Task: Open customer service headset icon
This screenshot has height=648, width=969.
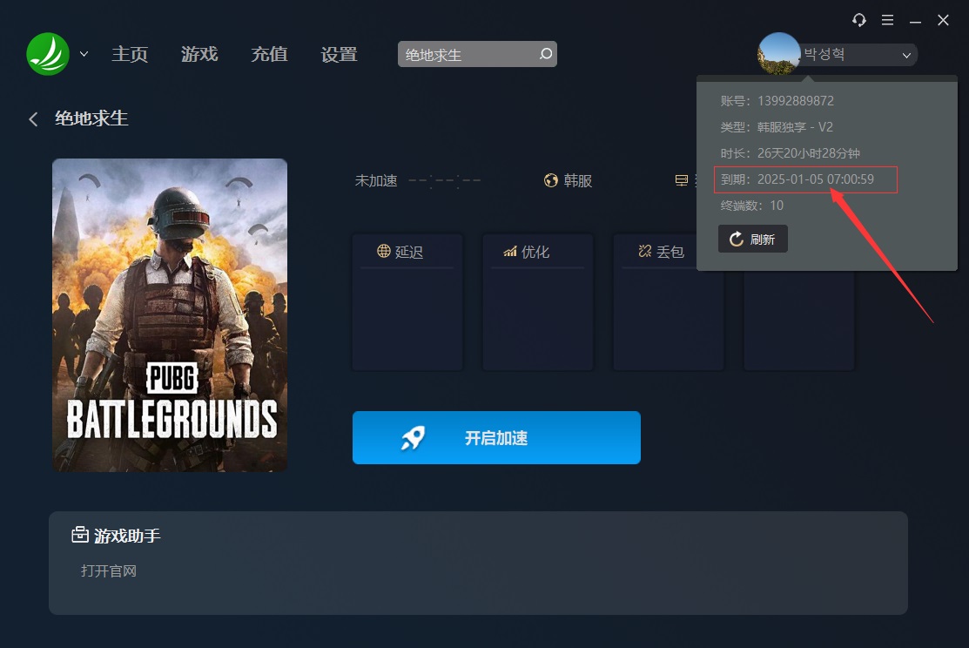Action: (859, 20)
